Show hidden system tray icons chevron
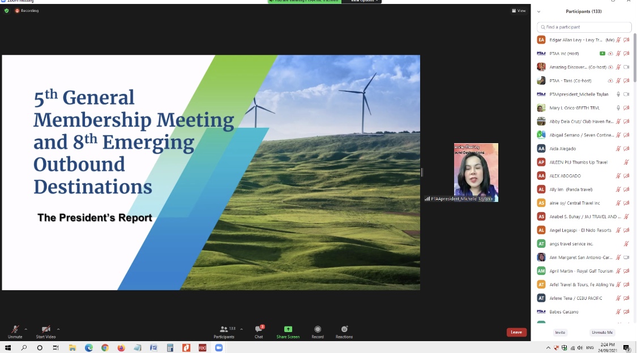The width and height of the screenshot is (637, 353). [x=548, y=348]
